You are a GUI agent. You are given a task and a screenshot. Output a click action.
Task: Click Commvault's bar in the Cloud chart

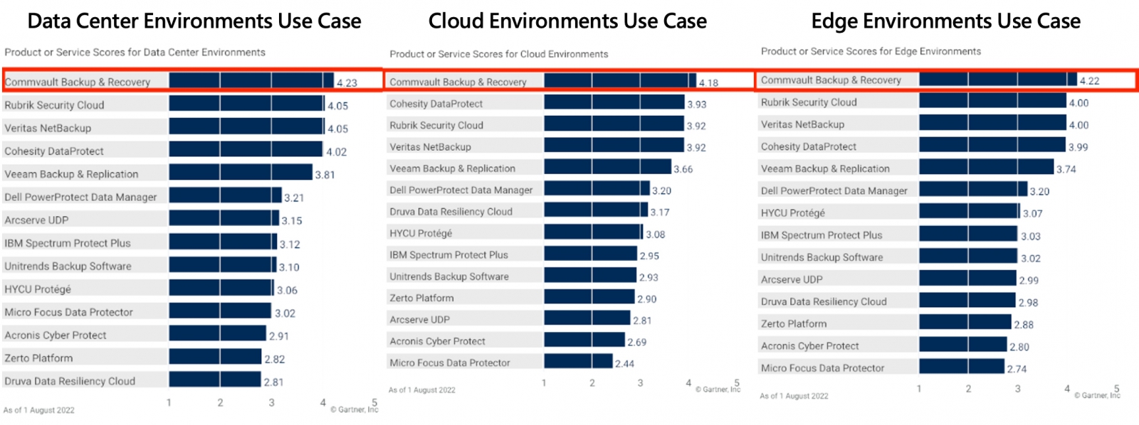pos(620,80)
